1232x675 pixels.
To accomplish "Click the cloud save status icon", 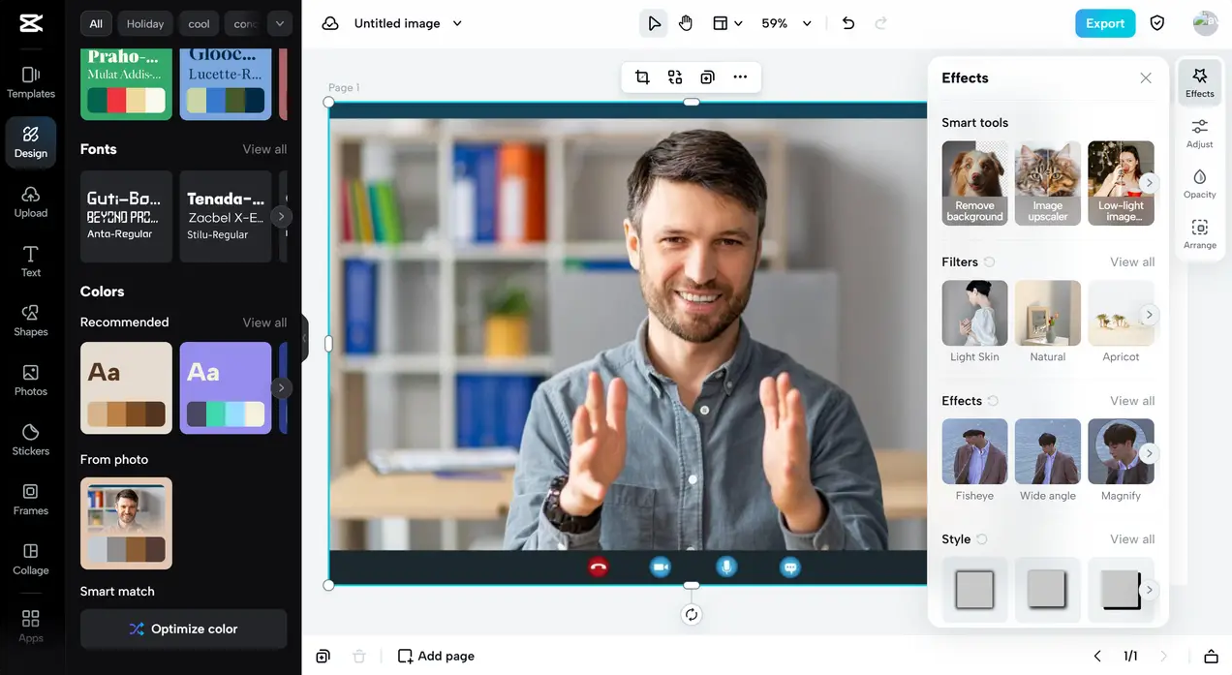I will (x=330, y=23).
